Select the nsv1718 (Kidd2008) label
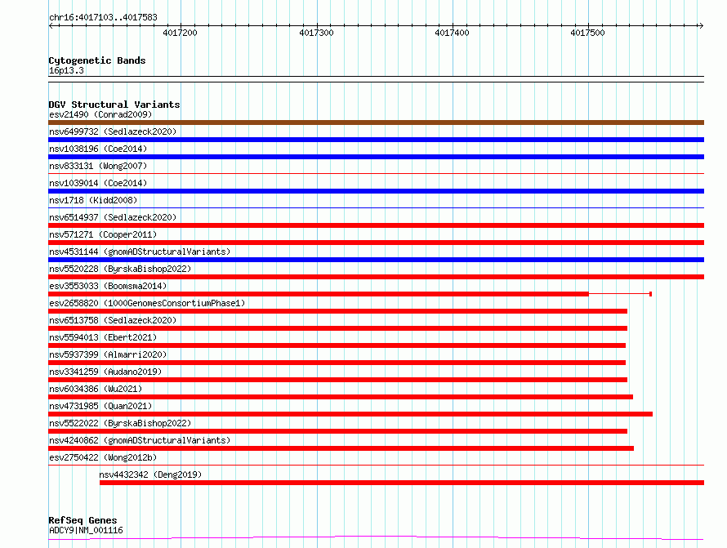This screenshot has width=727, height=548. [93, 200]
